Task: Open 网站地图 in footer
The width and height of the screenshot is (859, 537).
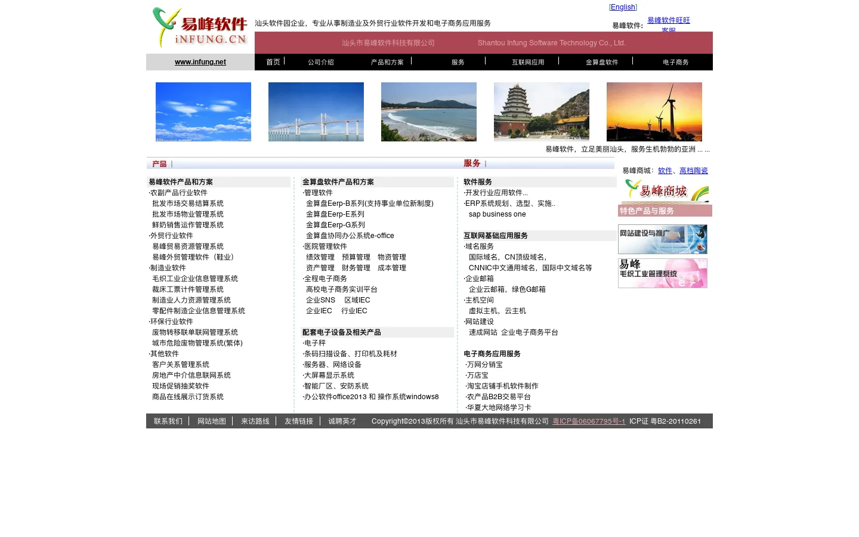Action: pyautogui.click(x=212, y=421)
